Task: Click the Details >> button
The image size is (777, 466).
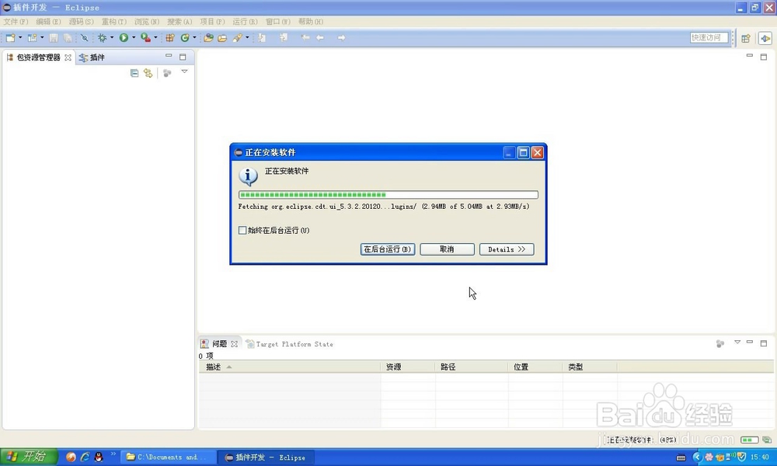Action: pos(507,249)
